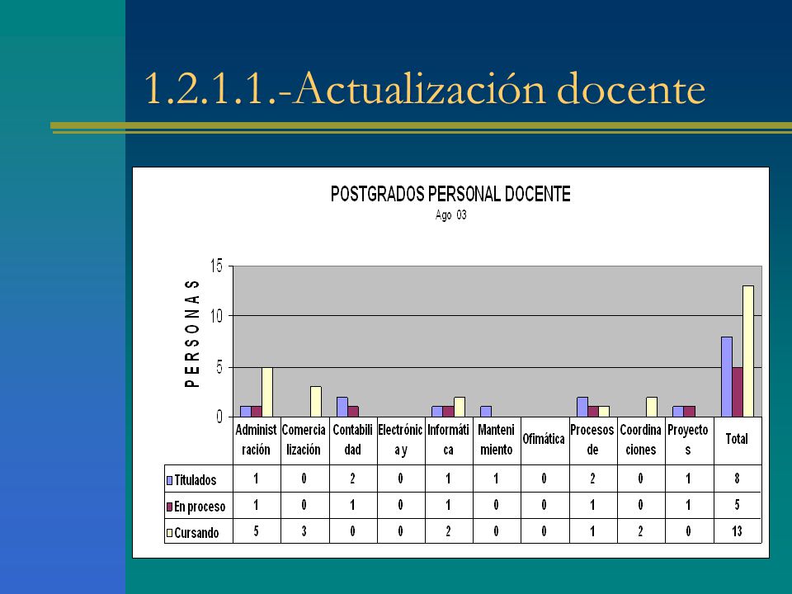Click the Administración Cursando value "5"
This screenshot has width=792, height=594.
(256, 530)
